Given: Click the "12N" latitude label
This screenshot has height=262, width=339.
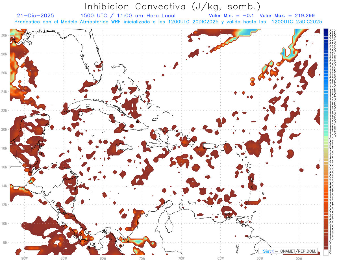Looking at the screenshot, I should tap(4, 205).
